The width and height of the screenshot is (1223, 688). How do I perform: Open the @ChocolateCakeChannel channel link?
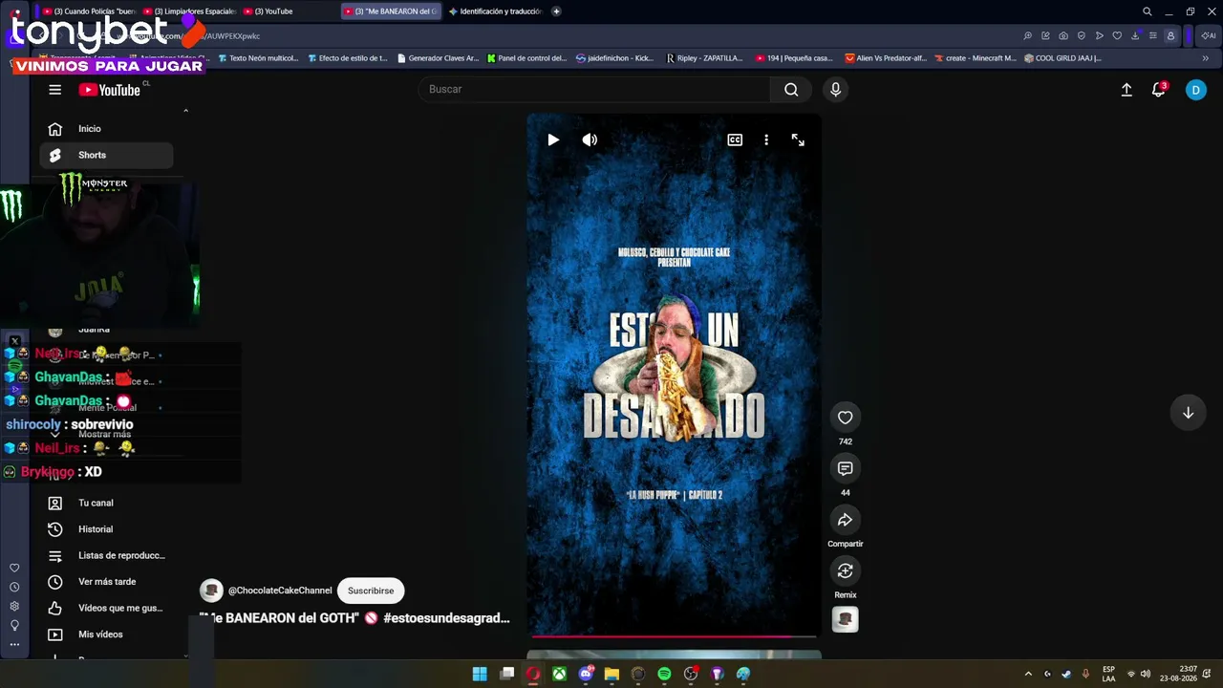pyautogui.click(x=280, y=591)
